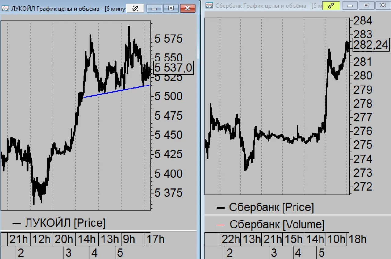This screenshot has width=391, height=259.
Task: Click the ЛУКОЙЛ [Price] legend entry
Action: (x=59, y=223)
